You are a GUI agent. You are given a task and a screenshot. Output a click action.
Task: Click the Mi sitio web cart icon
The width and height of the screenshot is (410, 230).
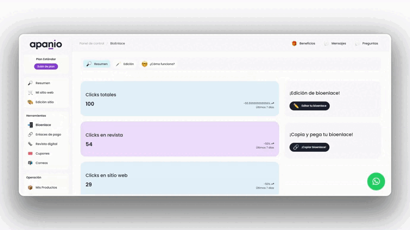pyautogui.click(x=30, y=92)
